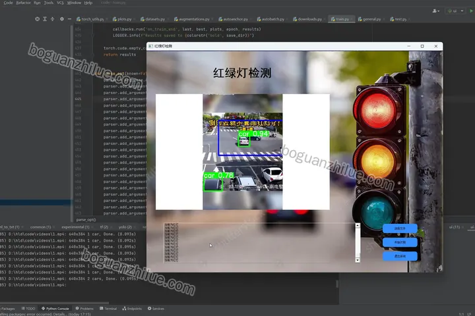
Task: Click the 'common (1)' run tab
Action: 41,226
